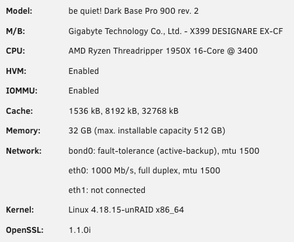Select the be quiet! Dark Base Pro text
Screen dimensions: 294x242
[x=134, y=11]
